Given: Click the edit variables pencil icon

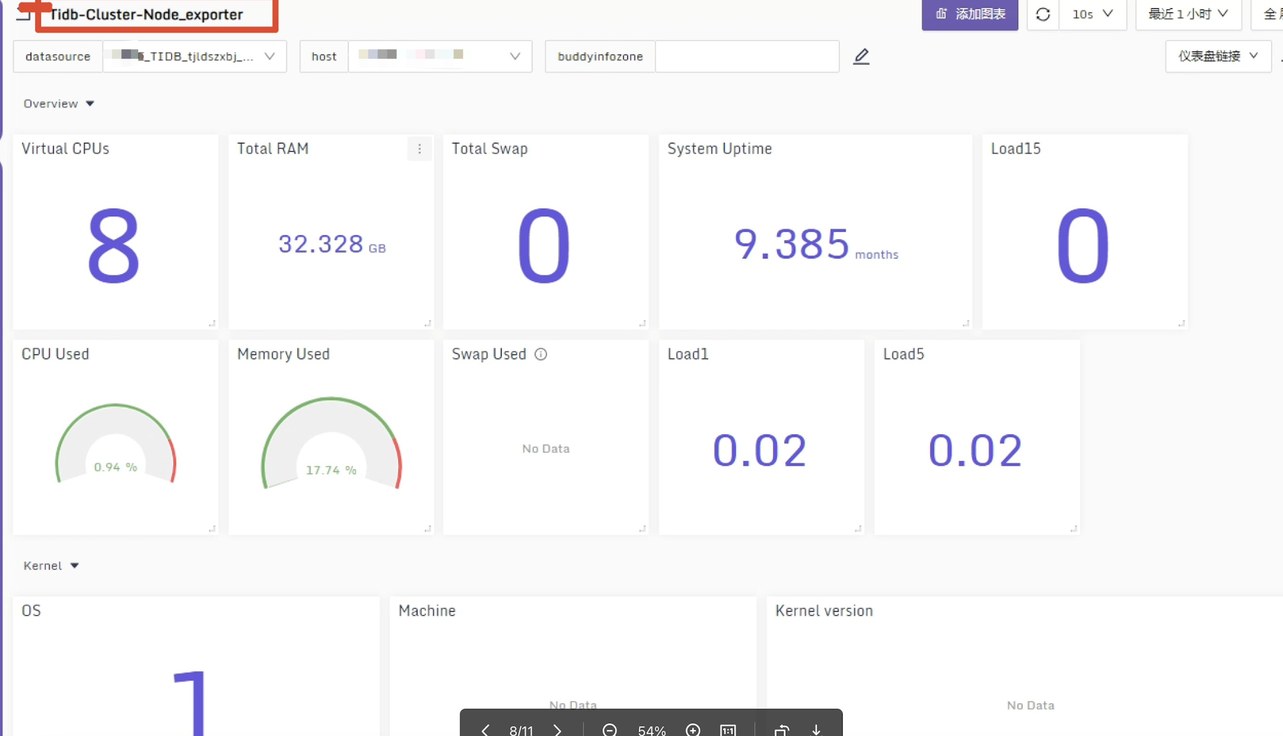Looking at the screenshot, I should tap(861, 56).
